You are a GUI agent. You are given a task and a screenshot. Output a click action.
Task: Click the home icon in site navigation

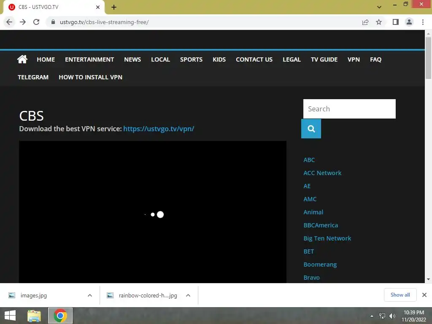pyautogui.click(x=22, y=59)
